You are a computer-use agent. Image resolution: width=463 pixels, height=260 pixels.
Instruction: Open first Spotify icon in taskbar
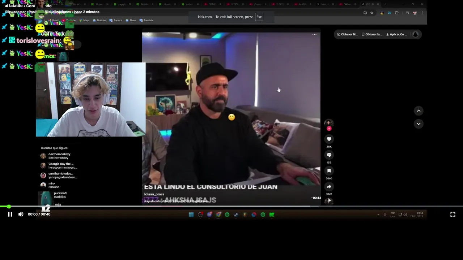coord(227,214)
